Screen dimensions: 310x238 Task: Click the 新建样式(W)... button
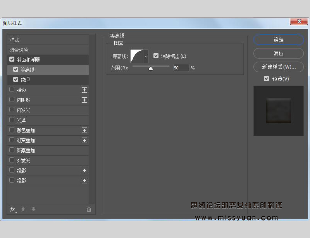[x=278, y=67]
